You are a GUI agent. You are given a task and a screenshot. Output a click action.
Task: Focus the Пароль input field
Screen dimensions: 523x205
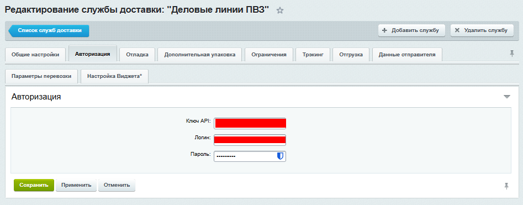[250, 156]
